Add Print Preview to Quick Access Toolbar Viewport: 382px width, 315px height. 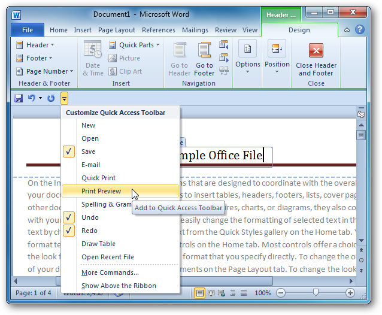[120, 191]
